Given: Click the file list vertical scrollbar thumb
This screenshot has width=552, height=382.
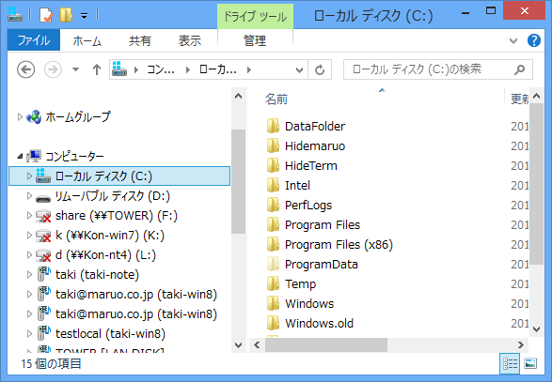Looking at the screenshot, I should click(x=536, y=184).
